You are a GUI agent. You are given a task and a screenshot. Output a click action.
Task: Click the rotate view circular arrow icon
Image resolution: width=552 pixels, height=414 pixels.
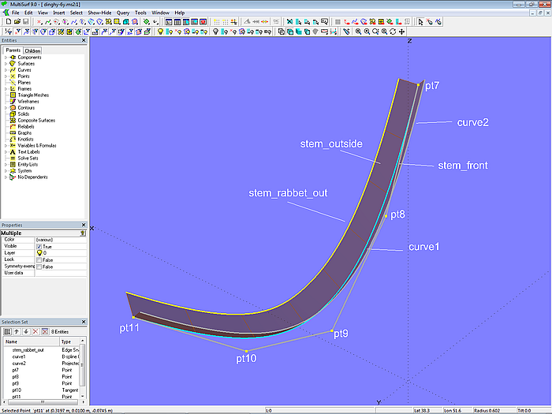click(393, 32)
